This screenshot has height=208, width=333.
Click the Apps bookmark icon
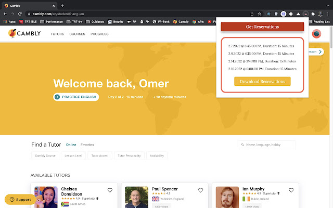(x=9, y=22)
